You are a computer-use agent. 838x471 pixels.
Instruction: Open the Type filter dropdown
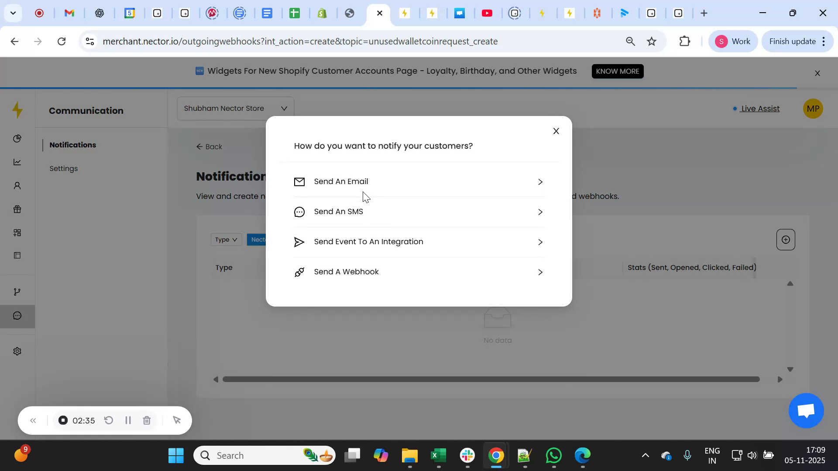(225, 239)
